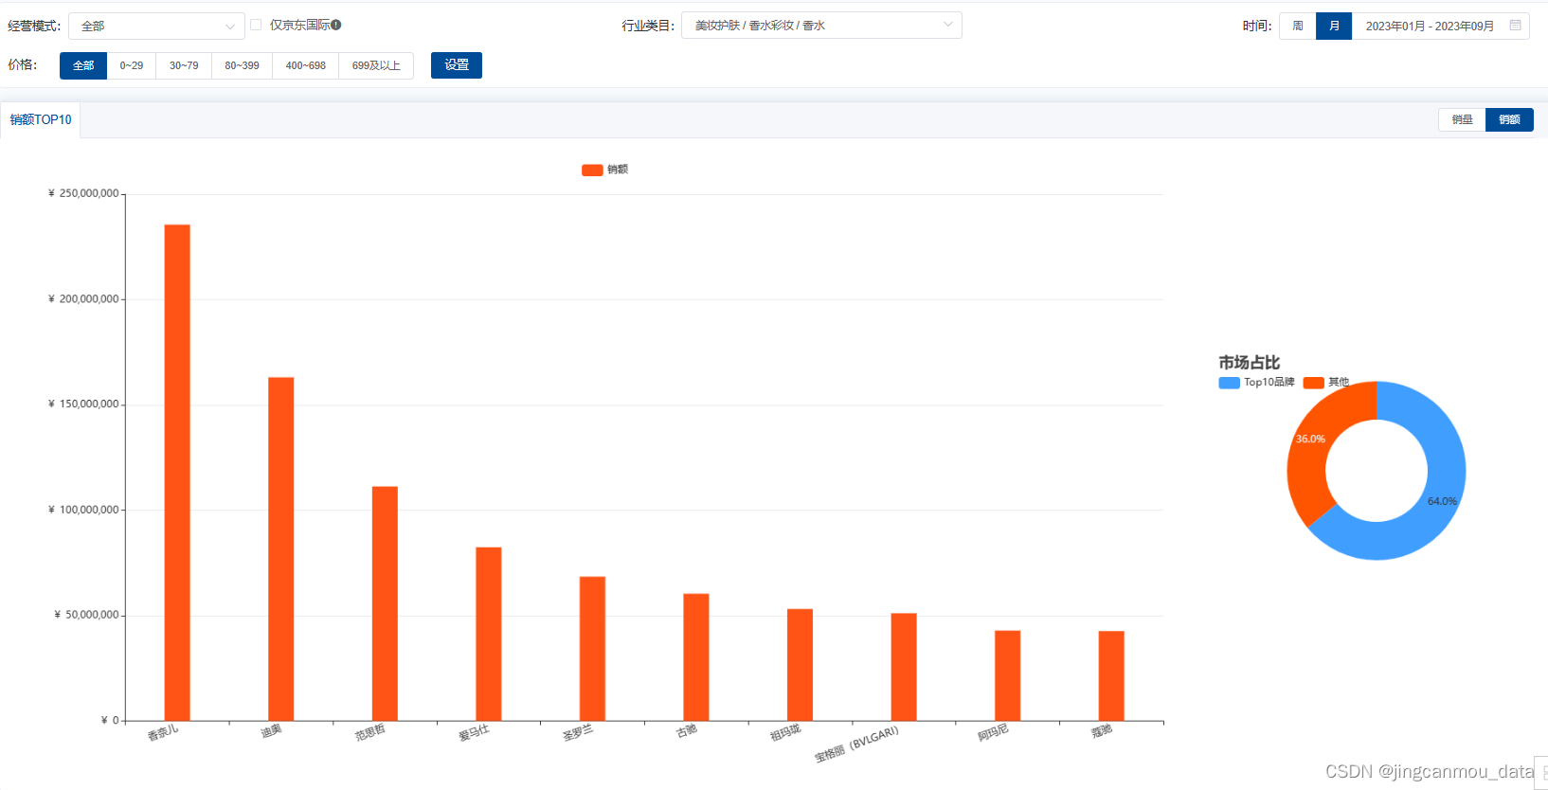Click the 香奈儿 bar in the chart
The image size is (1548, 790).
coord(177,473)
